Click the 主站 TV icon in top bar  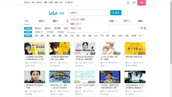25,2
